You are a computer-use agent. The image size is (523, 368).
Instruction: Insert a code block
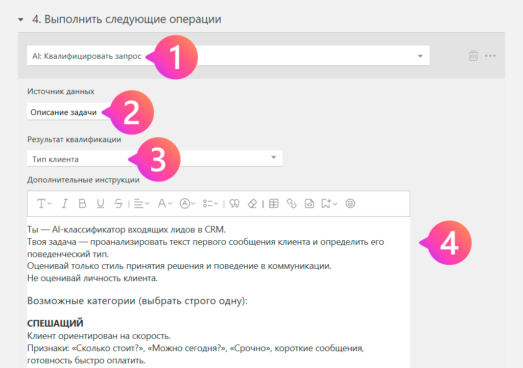(x=309, y=203)
